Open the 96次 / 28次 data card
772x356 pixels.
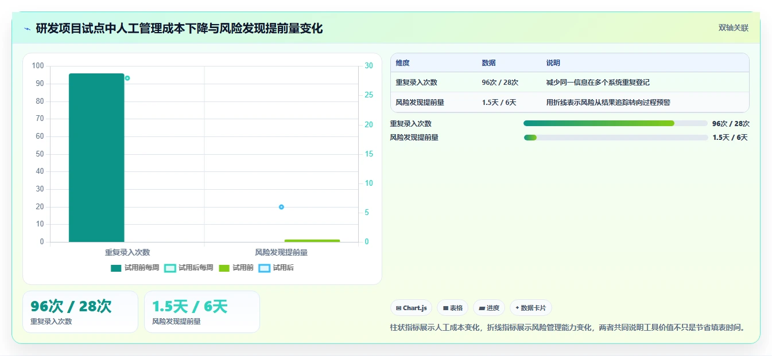coord(80,312)
